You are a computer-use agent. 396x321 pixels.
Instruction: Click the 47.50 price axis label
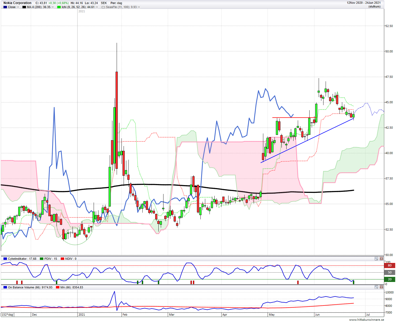pyautogui.click(x=389, y=77)
